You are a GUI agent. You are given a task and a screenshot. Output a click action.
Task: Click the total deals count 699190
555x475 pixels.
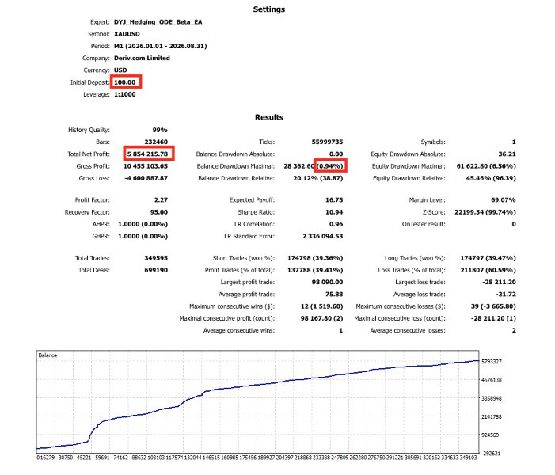pos(156,270)
